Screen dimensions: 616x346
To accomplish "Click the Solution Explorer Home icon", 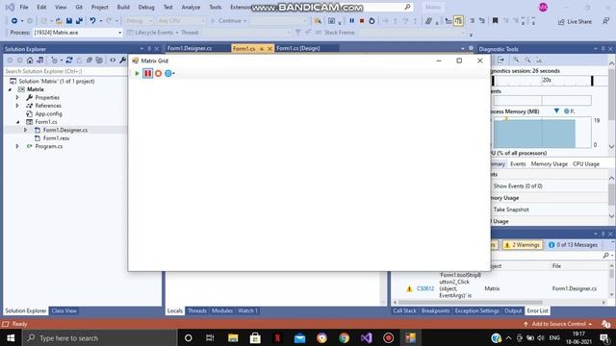I will [30, 60].
